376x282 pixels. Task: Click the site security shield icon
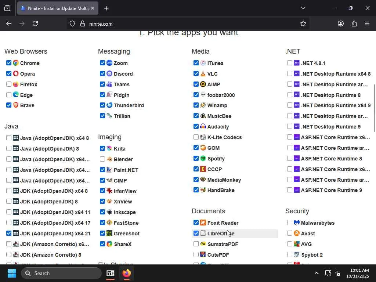[x=72, y=23]
